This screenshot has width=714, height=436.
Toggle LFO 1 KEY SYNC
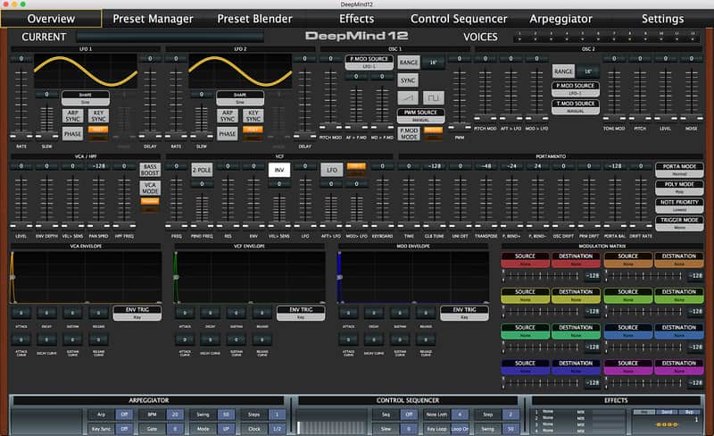[x=98, y=116]
